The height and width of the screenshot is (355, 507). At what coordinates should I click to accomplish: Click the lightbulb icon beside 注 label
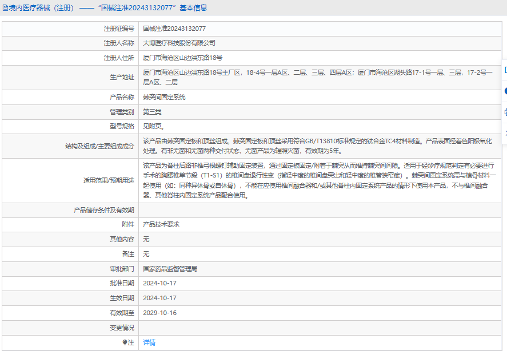(x=125, y=342)
